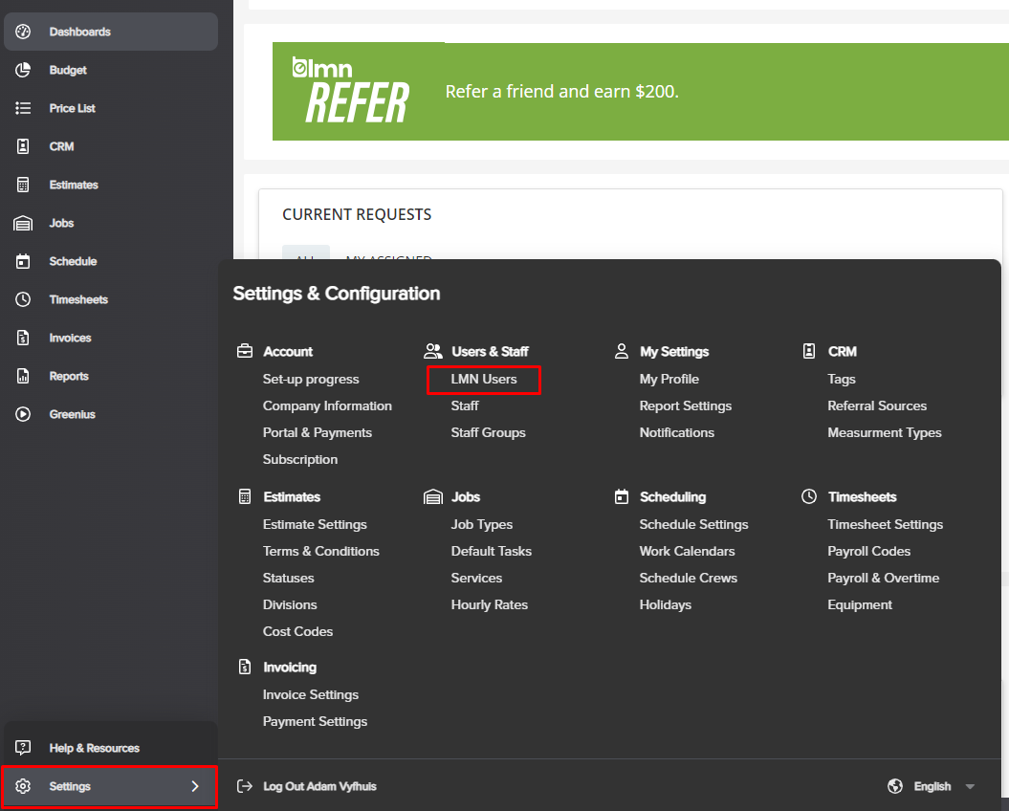
Task: Click the log out arrow icon
Action: (245, 786)
